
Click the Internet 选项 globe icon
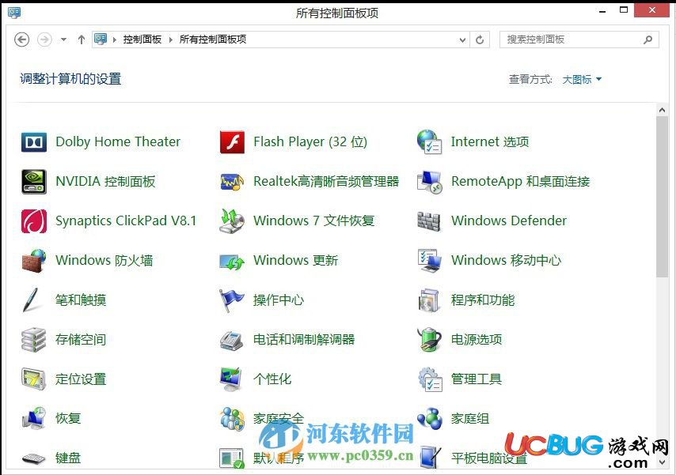429,141
